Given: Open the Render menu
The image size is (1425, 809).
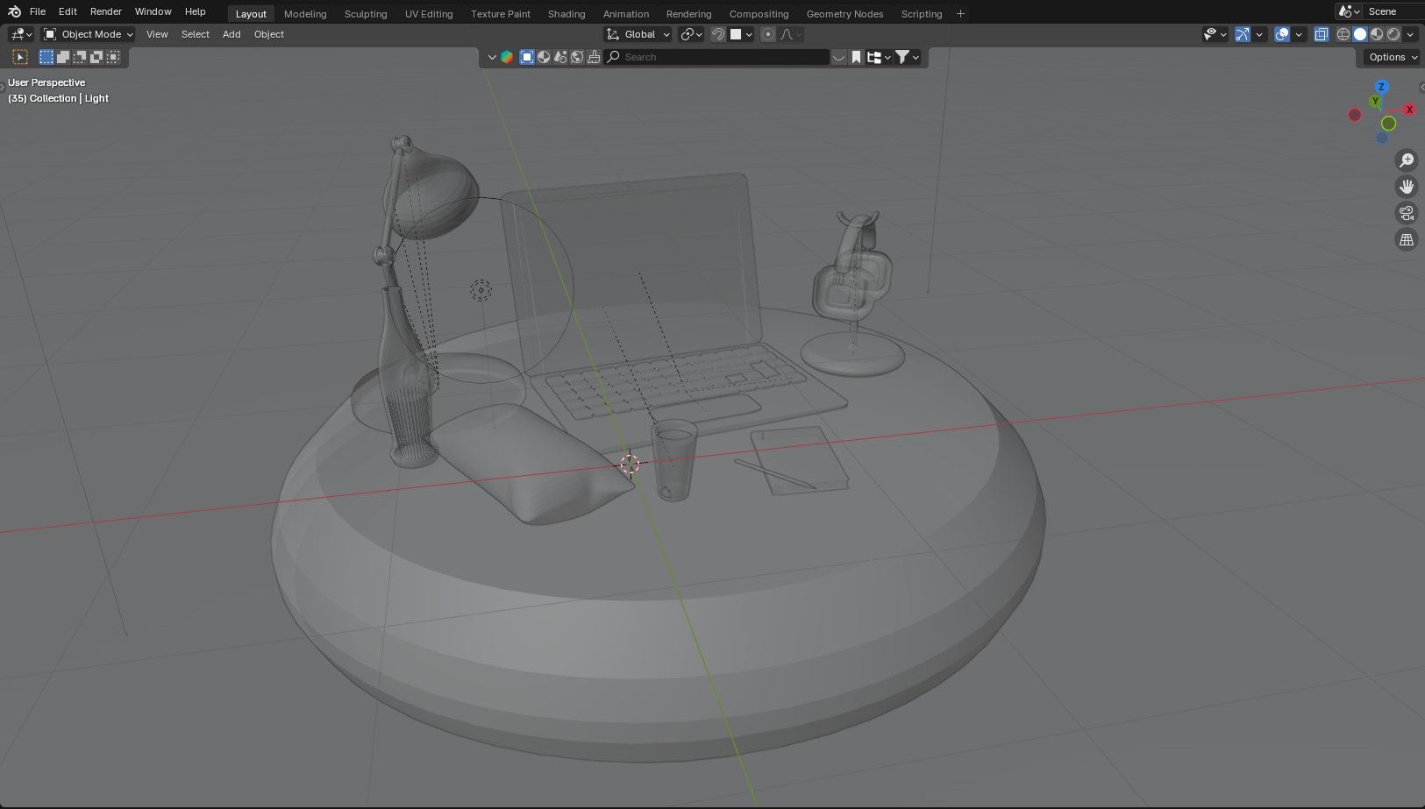Looking at the screenshot, I should coord(105,11).
